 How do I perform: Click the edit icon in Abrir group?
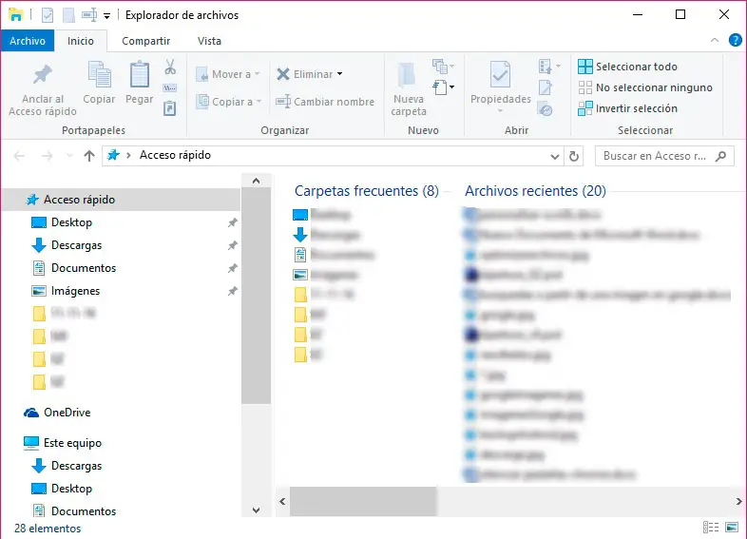click(x=545, y=87)
